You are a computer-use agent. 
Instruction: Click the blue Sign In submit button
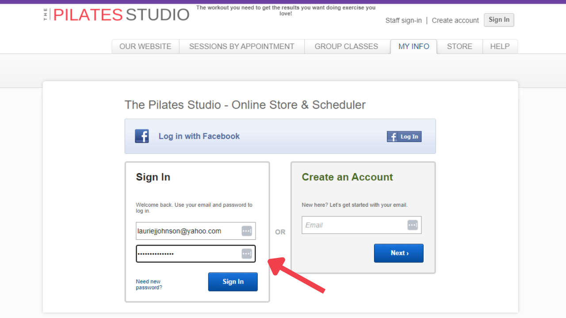(x=233, y=282)
